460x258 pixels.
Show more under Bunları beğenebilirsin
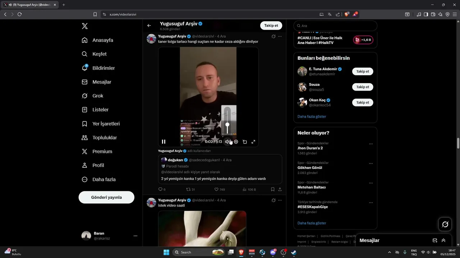click(312, 116)
